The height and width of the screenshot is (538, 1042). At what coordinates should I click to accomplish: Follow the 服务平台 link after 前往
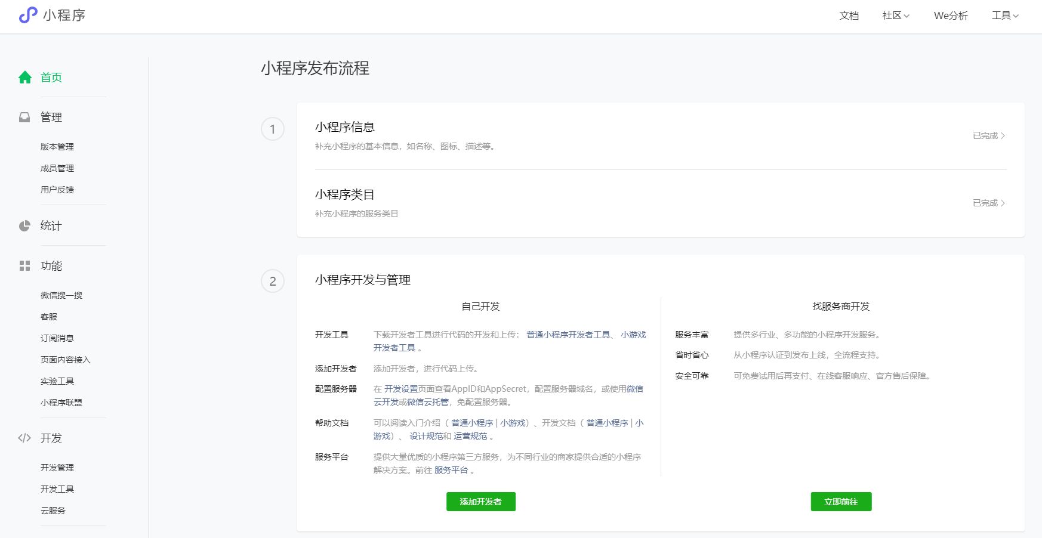click(451, 470)
